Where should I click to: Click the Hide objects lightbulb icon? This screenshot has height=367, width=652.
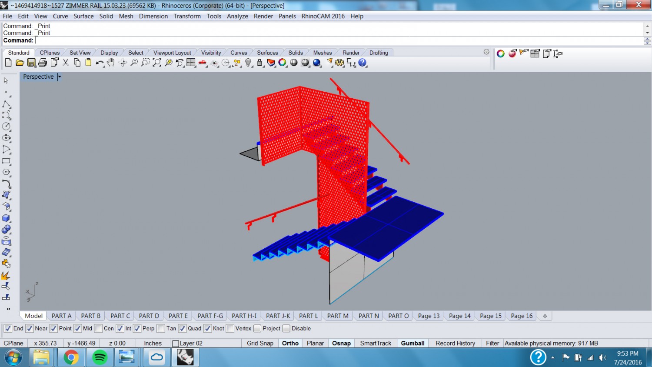click(248, 63)
